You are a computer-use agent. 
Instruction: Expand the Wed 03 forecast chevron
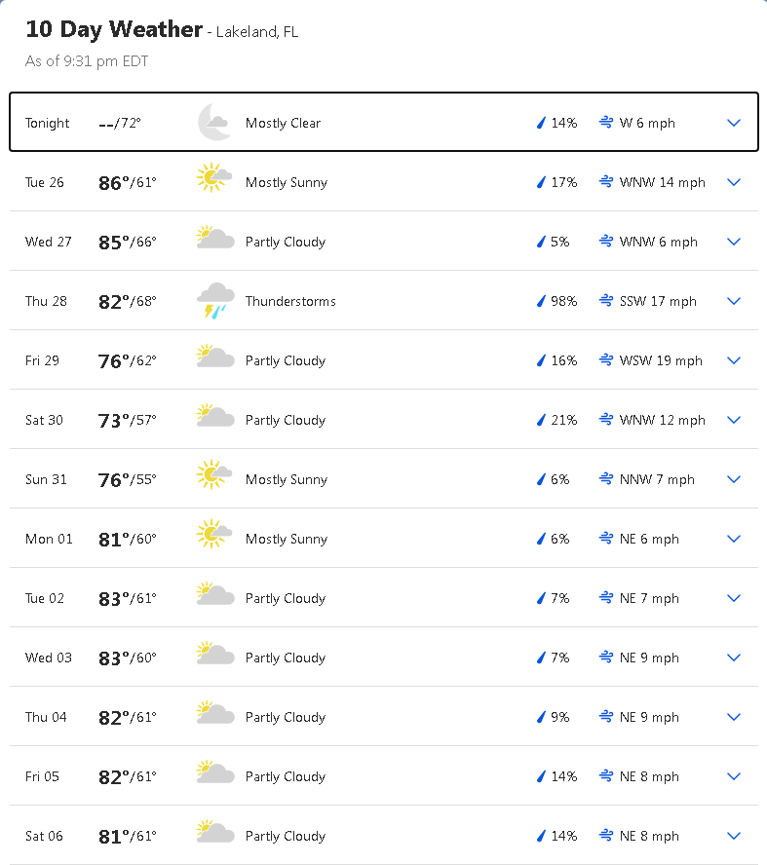click(x=734, y=658)
